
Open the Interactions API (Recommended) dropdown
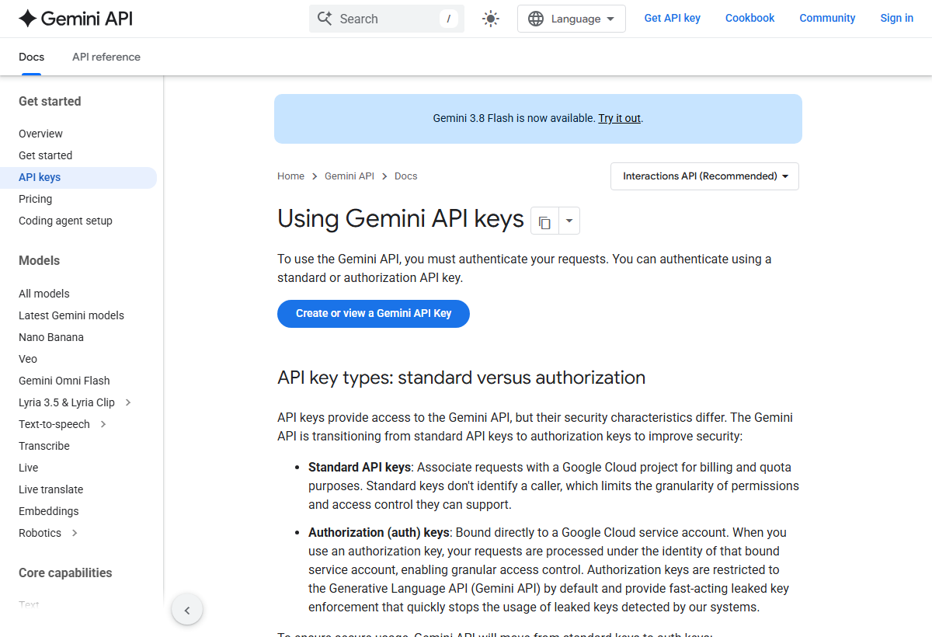click(x=704, y=176)
